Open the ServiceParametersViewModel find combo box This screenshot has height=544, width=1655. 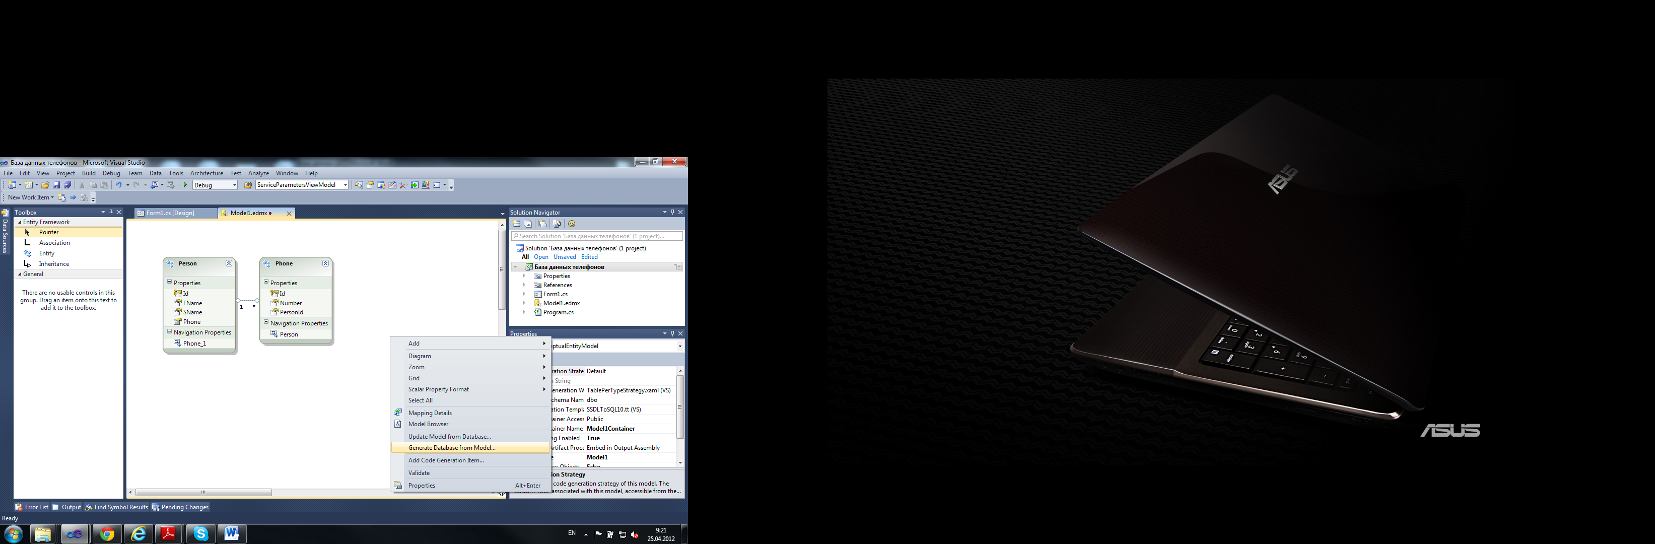coord(345,185)
